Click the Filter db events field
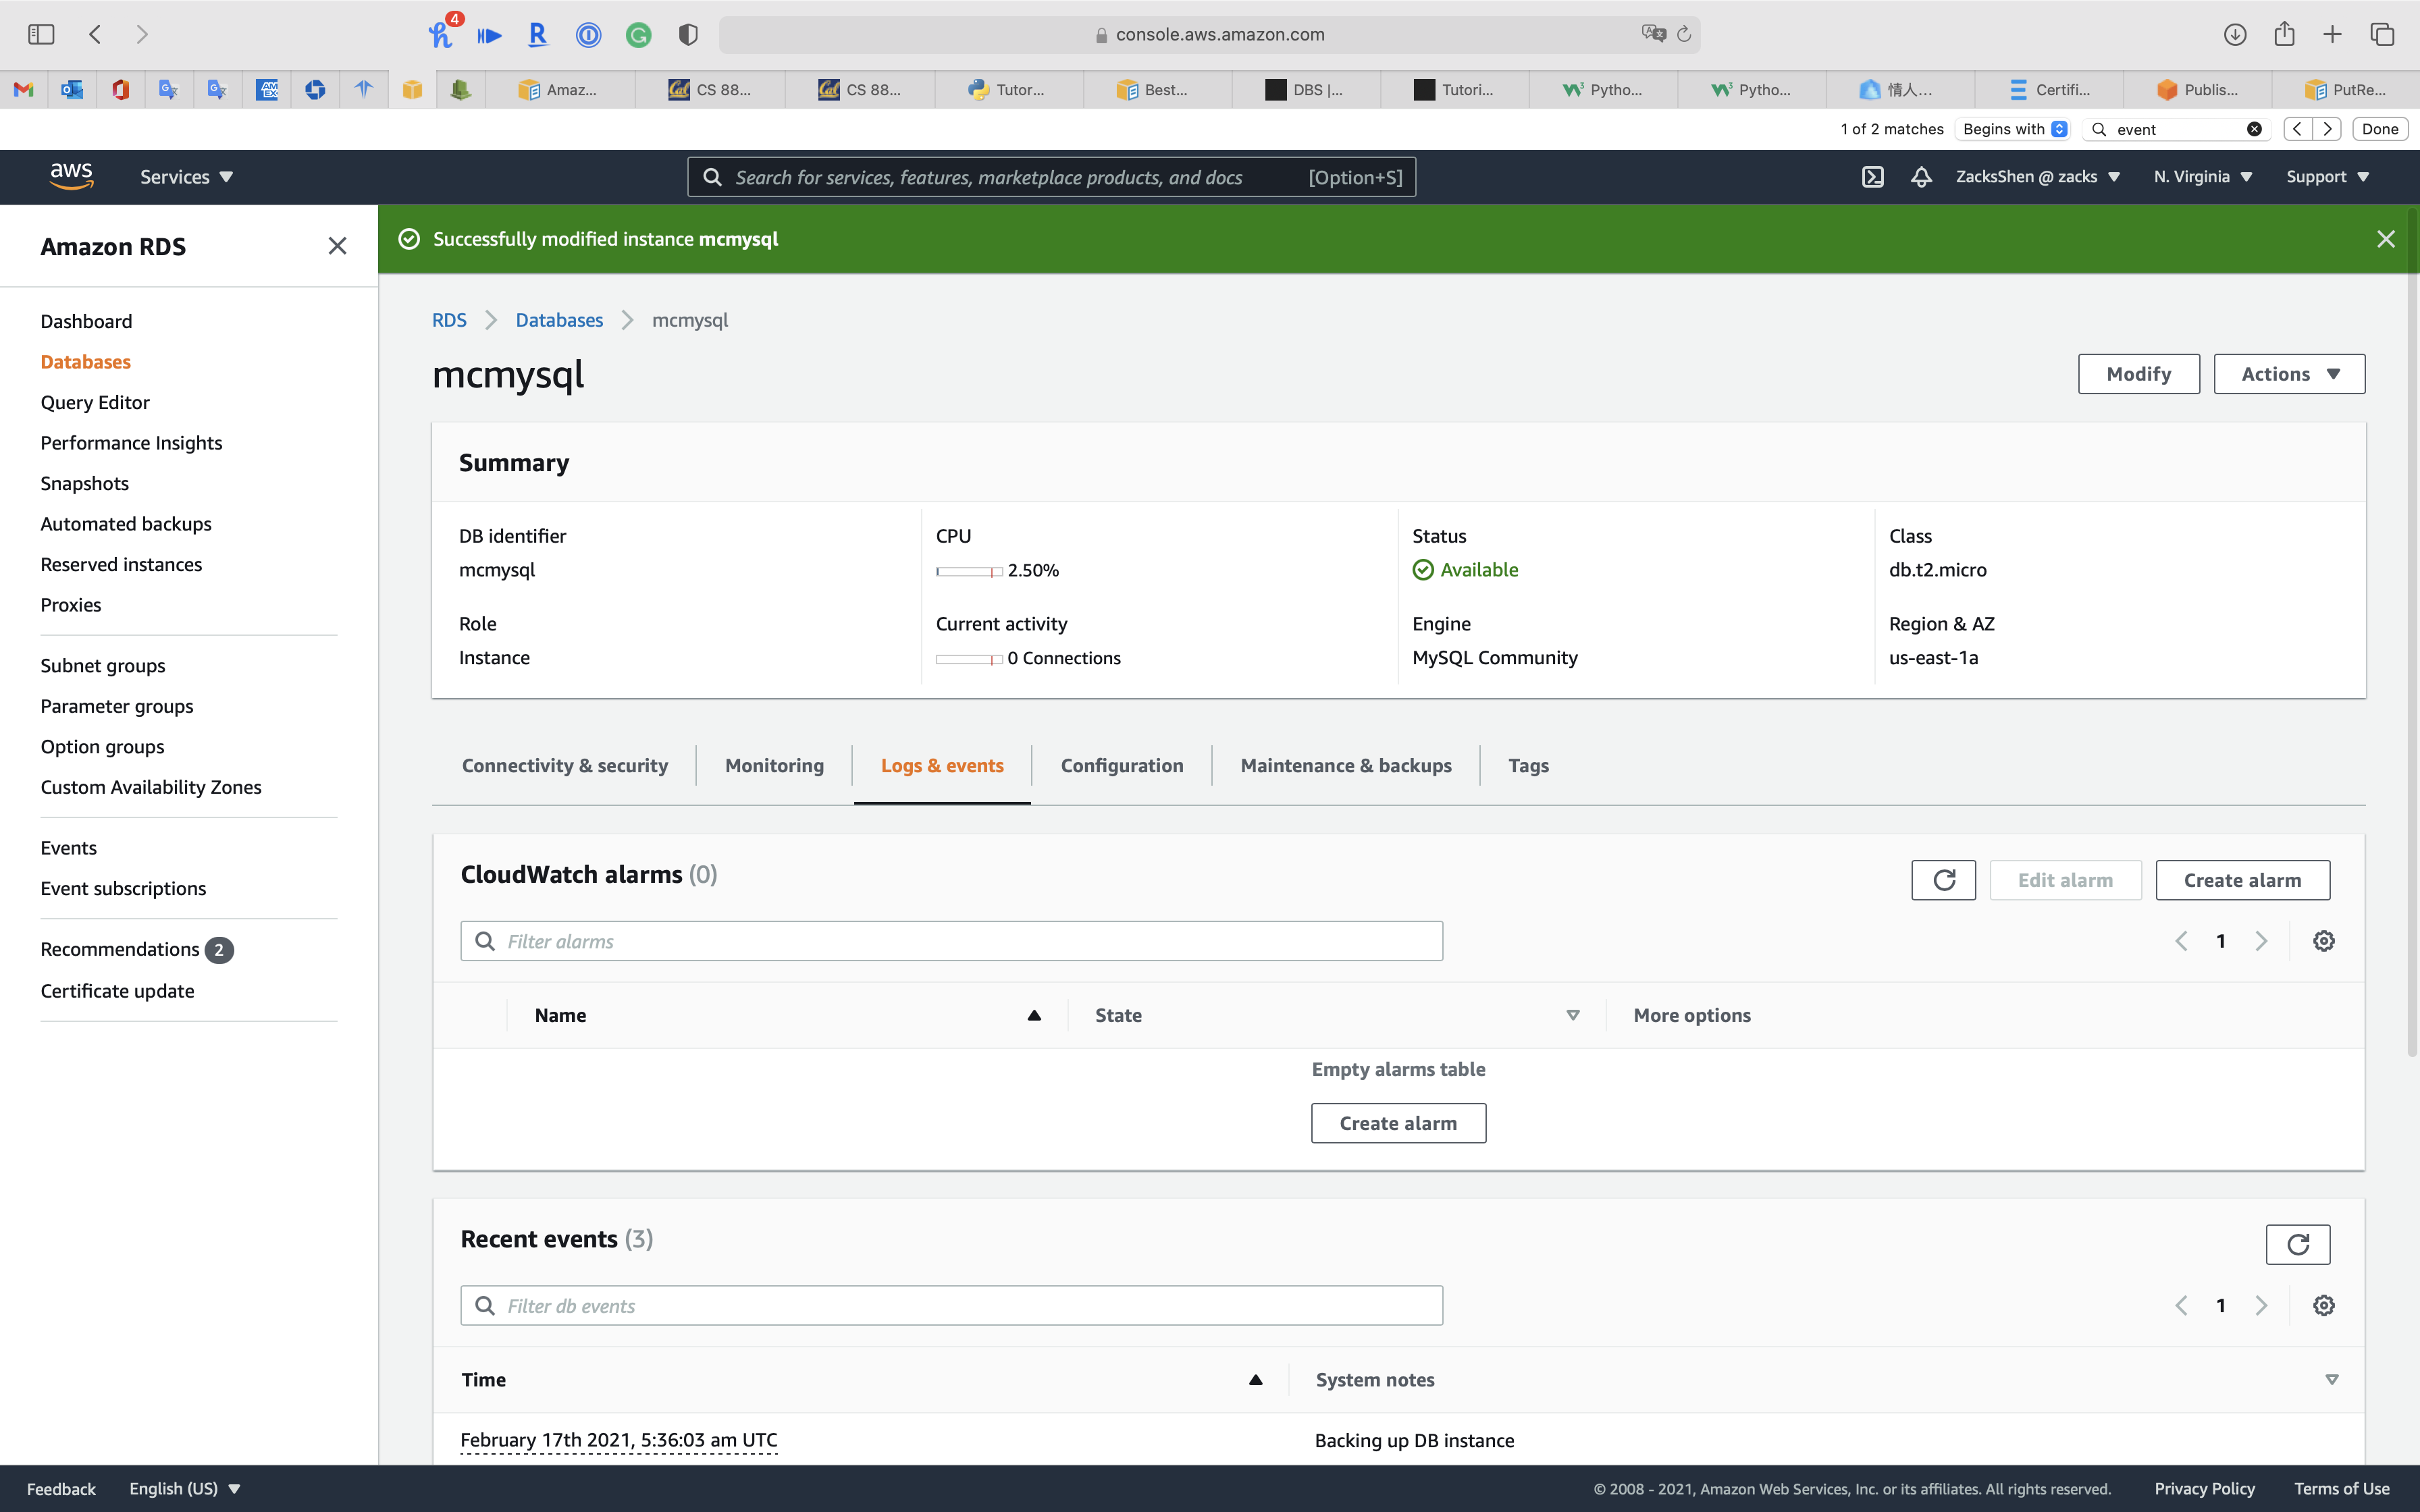This screenshot has height=1512, width=2420. pyautogui.click(x=950, y=1305)
